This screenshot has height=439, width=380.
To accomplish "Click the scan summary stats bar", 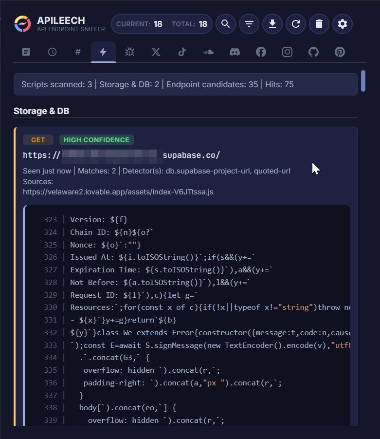I will click(186, 84).
